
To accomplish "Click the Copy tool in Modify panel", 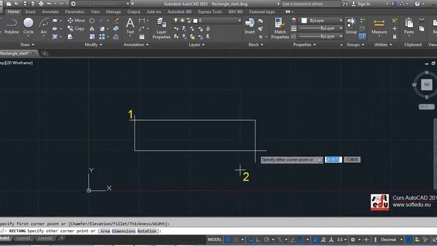I will 76,29.
